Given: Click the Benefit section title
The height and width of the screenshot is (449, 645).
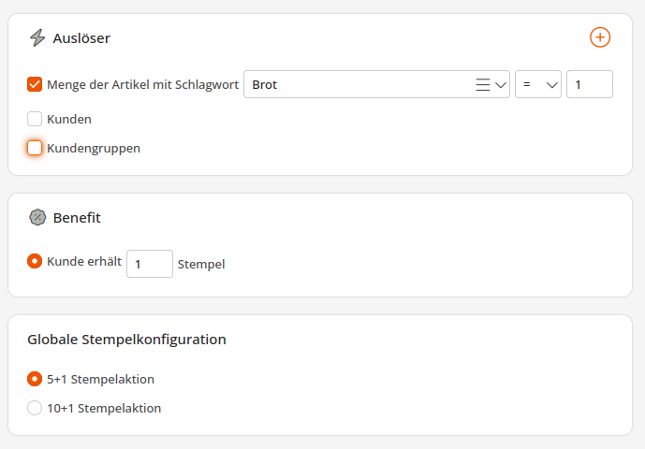Looking at the screenshot, I should [x=77, y=218].
